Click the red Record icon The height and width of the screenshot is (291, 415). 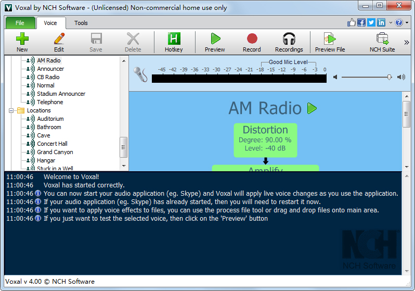(x=252, y=39)
